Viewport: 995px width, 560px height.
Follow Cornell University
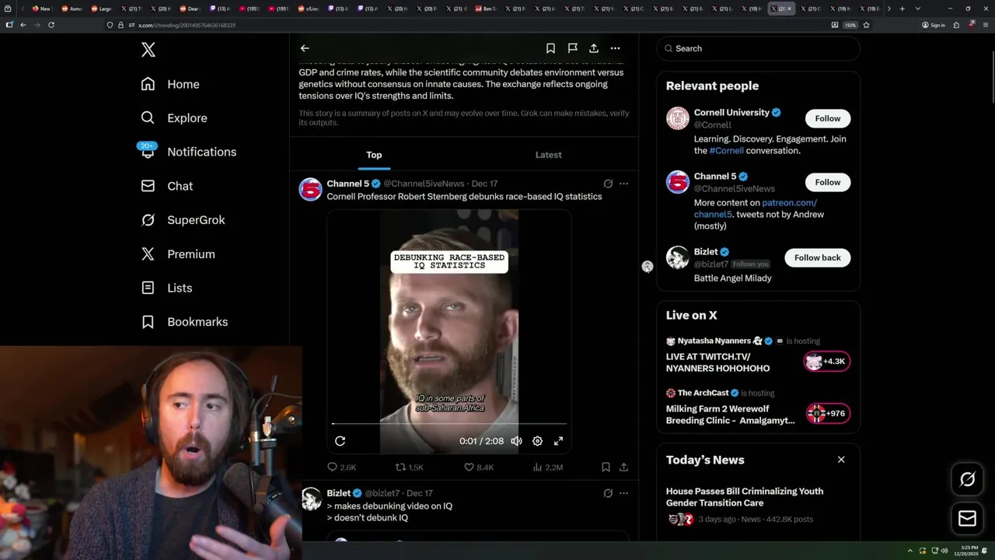click(828, 118)
